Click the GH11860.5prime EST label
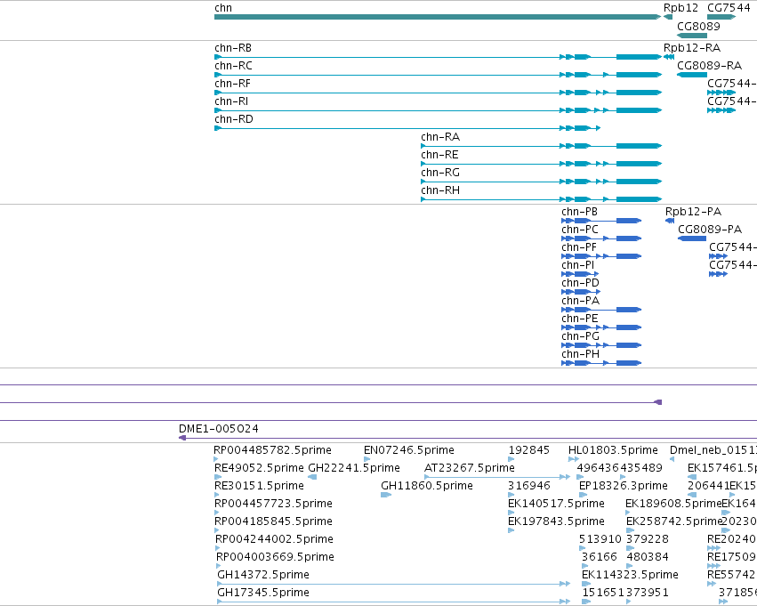The image size is (757, 606). (x=427, y=486)
